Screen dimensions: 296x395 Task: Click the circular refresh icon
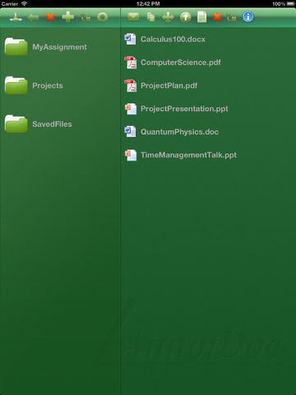coord(103,17)
